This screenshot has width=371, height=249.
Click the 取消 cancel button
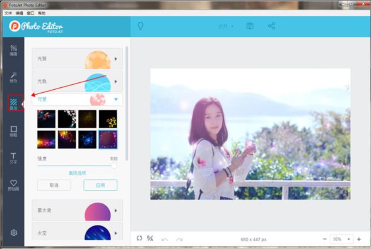(x=54, y=185)
